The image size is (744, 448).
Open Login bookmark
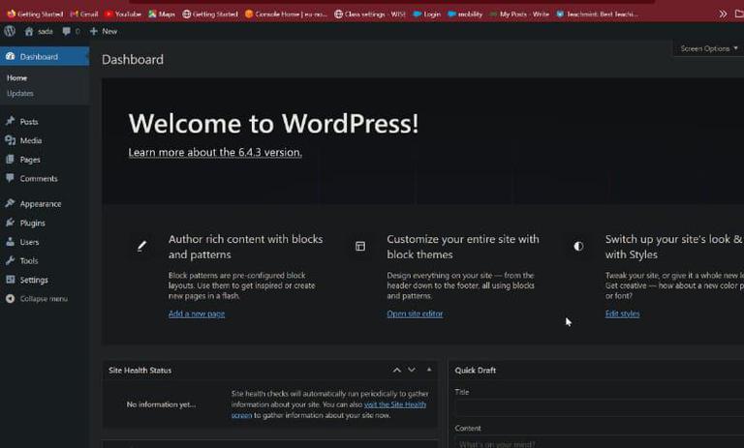(426, 15)
